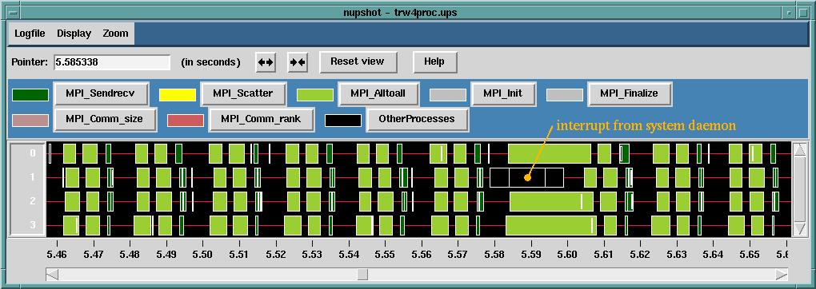Open the Zoom menu
This screenshot has width=816, height=289.
click(115, 34)
